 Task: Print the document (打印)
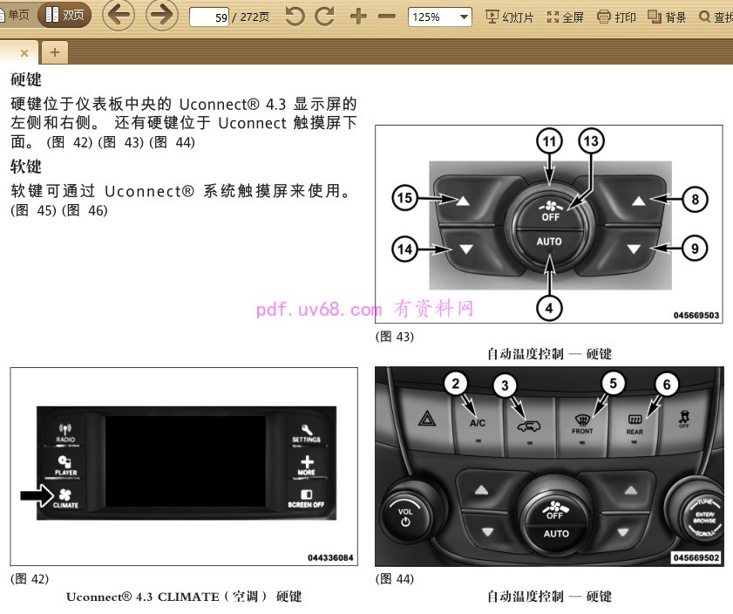click(x=616, y=17)
